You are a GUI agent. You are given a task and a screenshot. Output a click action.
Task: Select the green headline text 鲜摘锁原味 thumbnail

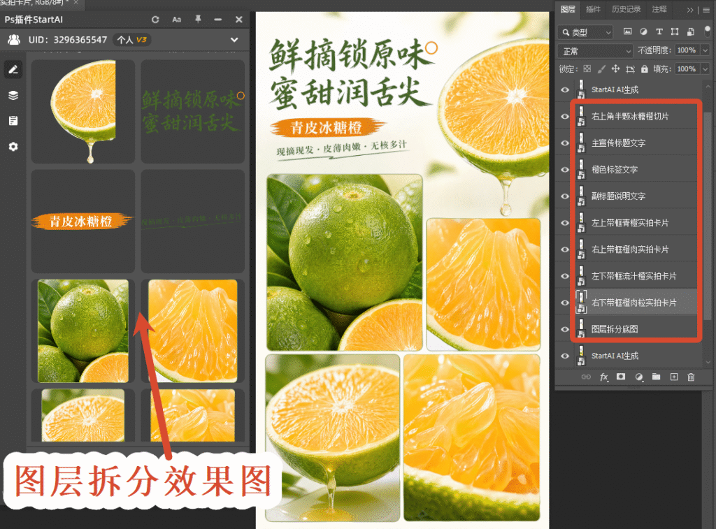(193, 111)
